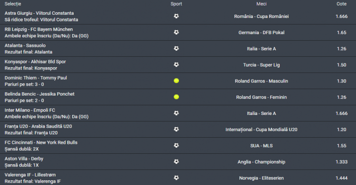Click the Sport column header
The height and width of the screenshot is (185, 356).
click(176, 4)
